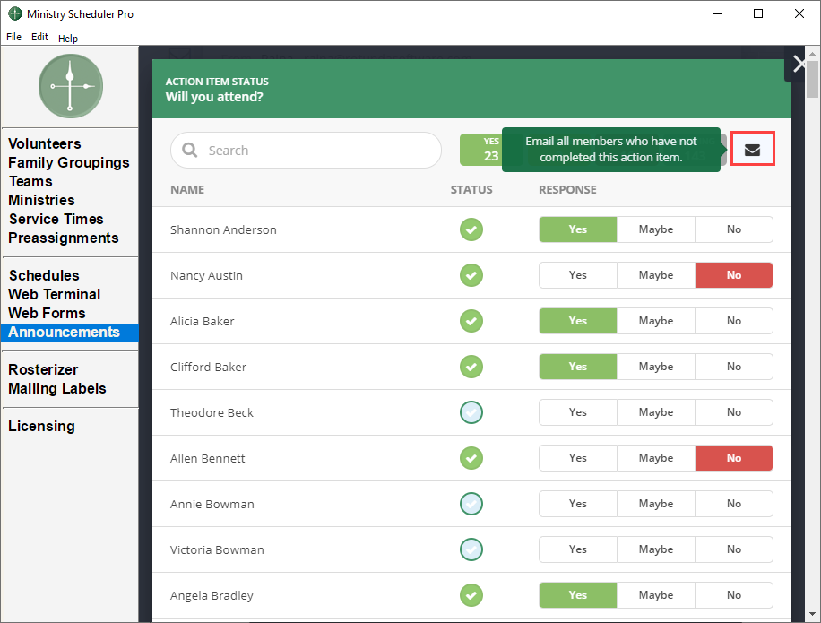821x623 pixels.
Task: Click the STATUS column header
Action: (x=471, y=189)
